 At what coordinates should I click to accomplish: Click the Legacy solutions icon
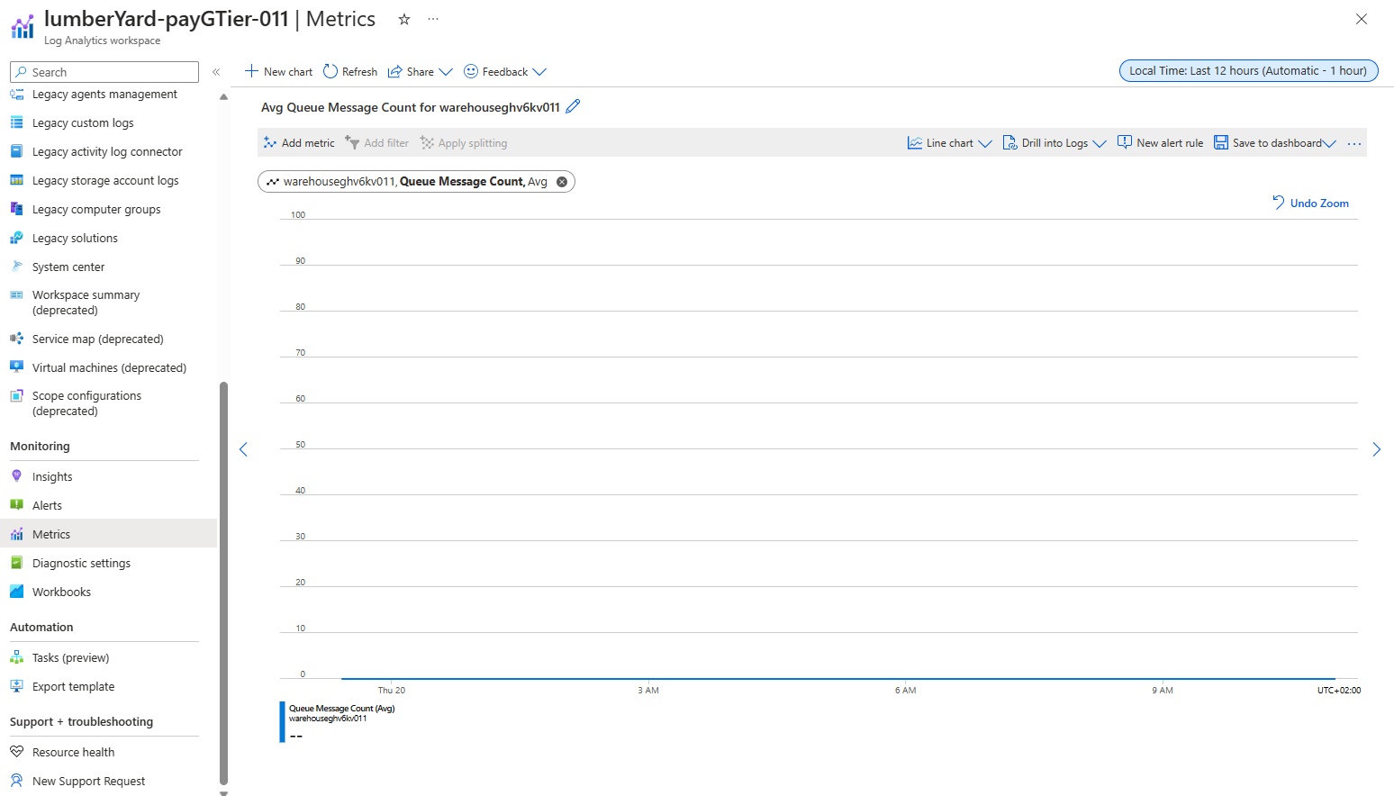click(x=16, y=239)
